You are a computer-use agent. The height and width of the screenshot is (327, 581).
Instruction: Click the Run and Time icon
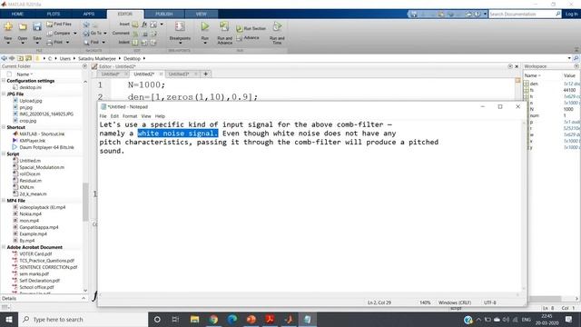(277, 26)
